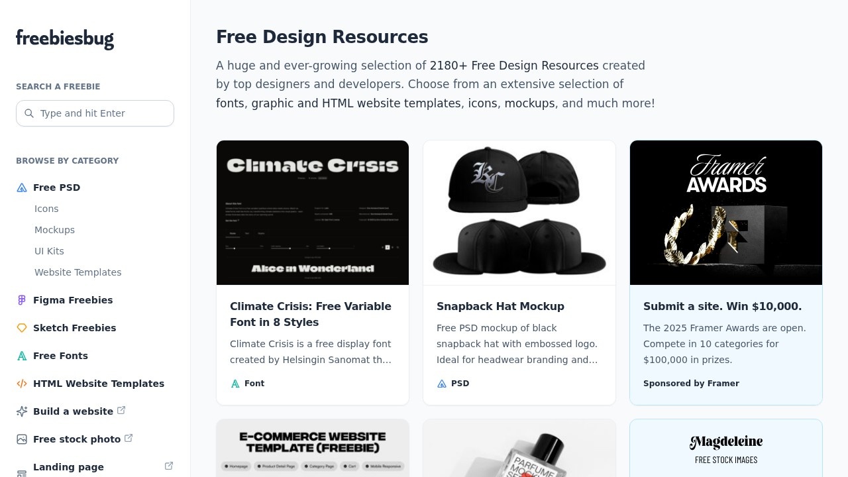848x477 pixels.
Task: Click the magnifier icon in the search box
Action: tap(29, 113)
